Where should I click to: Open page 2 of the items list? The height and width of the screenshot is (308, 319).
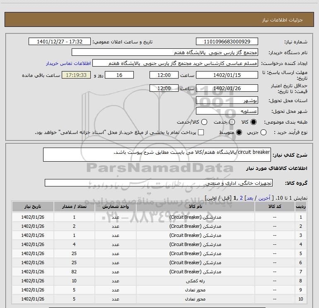(241, 198)
